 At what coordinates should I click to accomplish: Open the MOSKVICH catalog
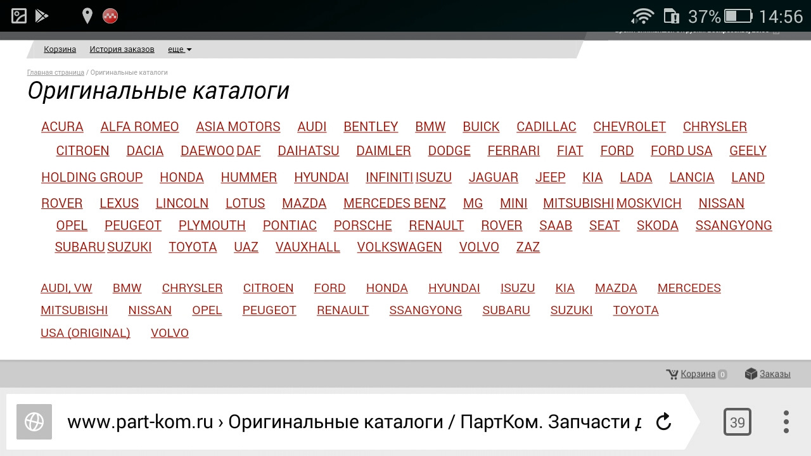click(x=649, y=203)
